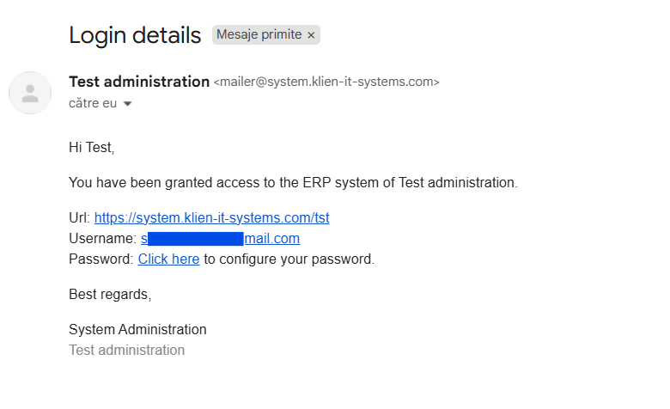Click the blue redacted block in the username
Image resolution: width=670 pixels, height=409 pixels.
[196, 239]
